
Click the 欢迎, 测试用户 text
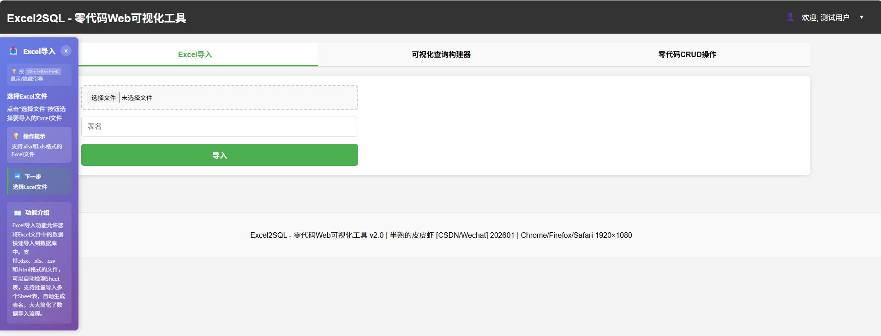coord(825,18)
